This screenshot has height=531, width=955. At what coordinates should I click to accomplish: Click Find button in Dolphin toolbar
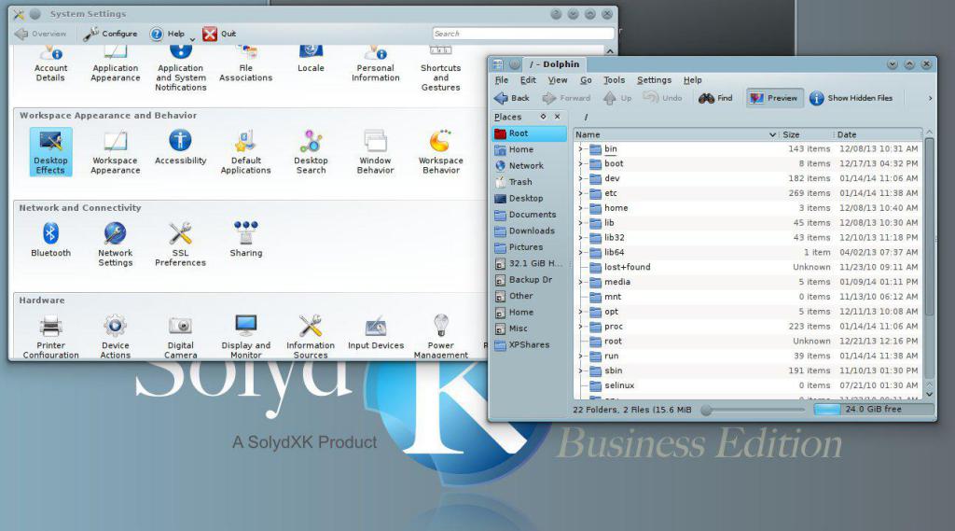click(715, 98)
